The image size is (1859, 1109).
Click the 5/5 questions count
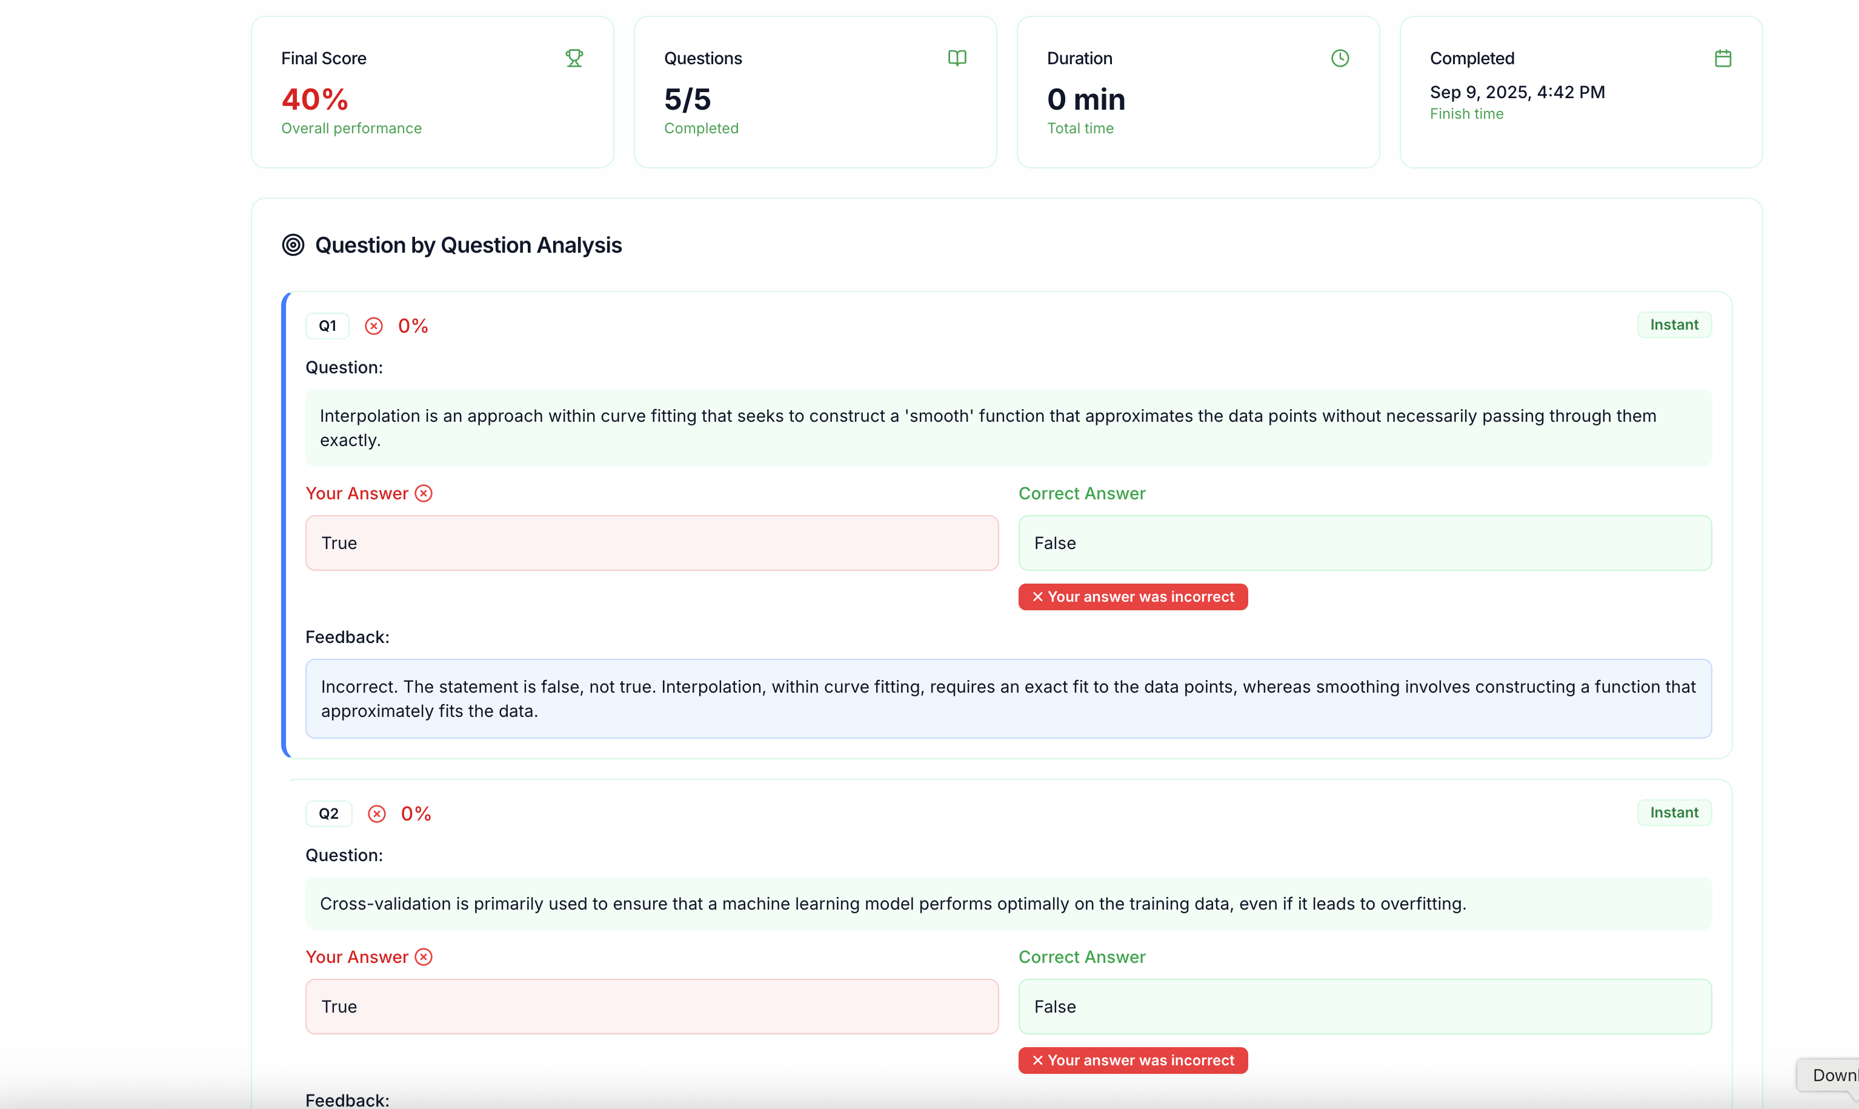[687, 99]
